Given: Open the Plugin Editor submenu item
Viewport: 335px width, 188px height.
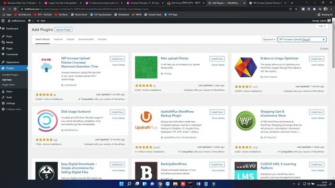Looking at the screenshot, I should (x=8, y=85).
